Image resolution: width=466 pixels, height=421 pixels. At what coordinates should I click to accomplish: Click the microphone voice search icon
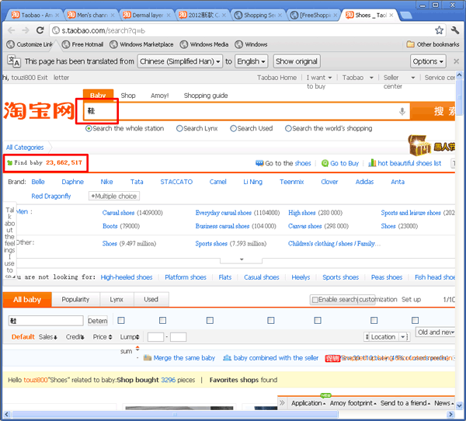pos(402,111)
